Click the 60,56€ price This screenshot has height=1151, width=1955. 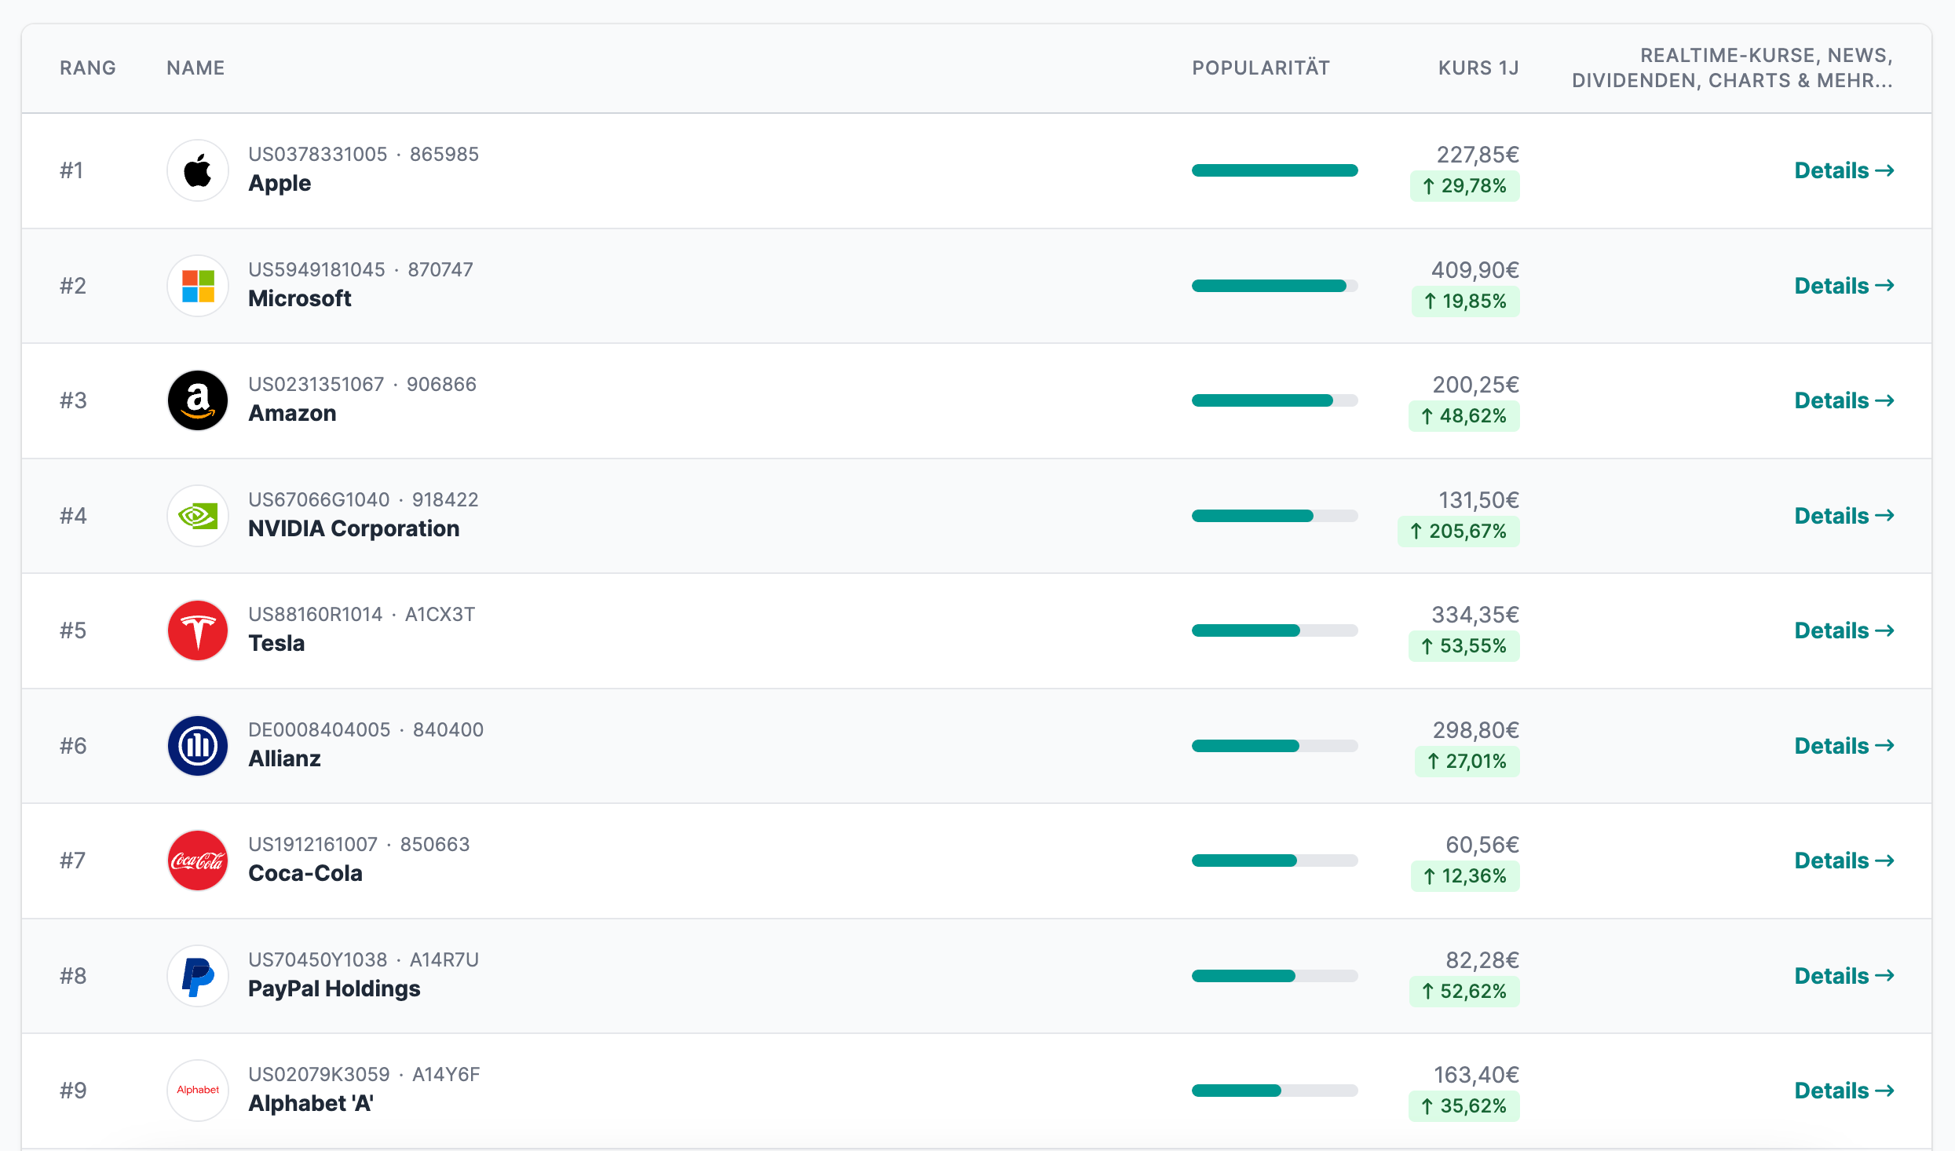pyautogui.click(x=1482, y=845)
